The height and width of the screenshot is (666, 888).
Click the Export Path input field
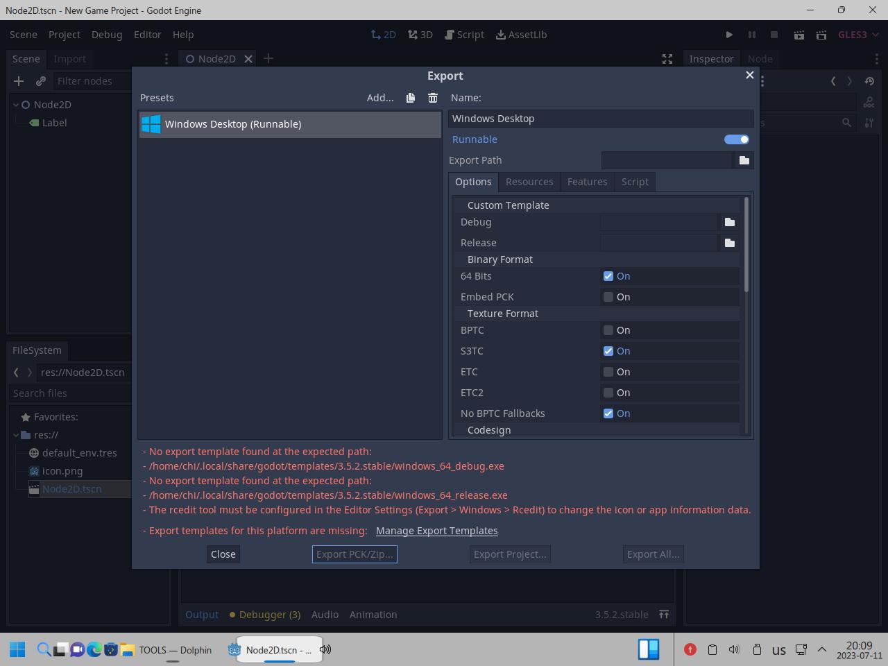[x=667, y=160]
